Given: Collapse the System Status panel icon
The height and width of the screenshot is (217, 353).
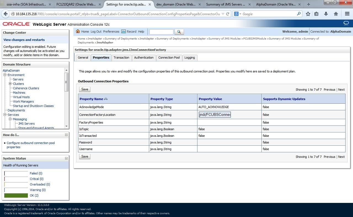Looking at the screenshot, I should 66,158.
